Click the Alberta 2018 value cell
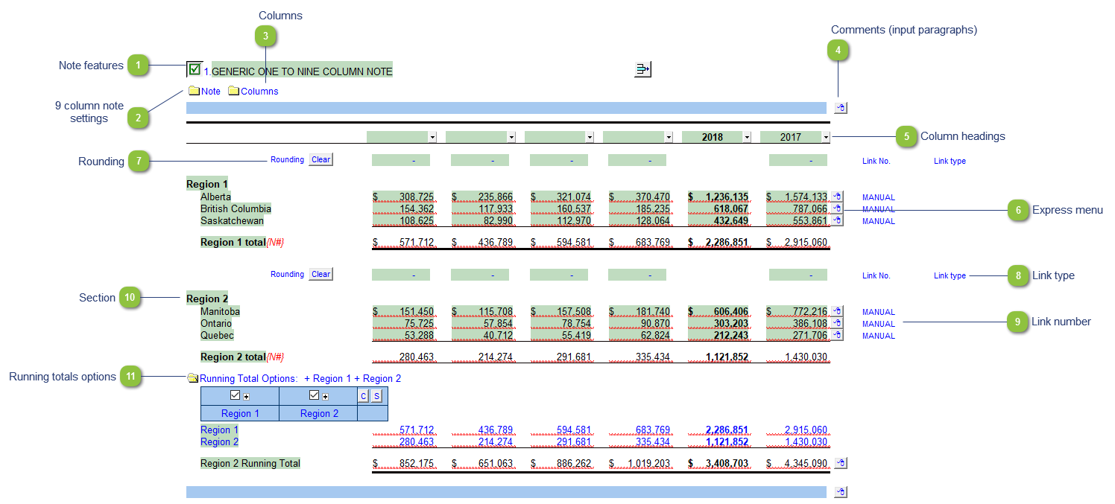 [719, 197]
